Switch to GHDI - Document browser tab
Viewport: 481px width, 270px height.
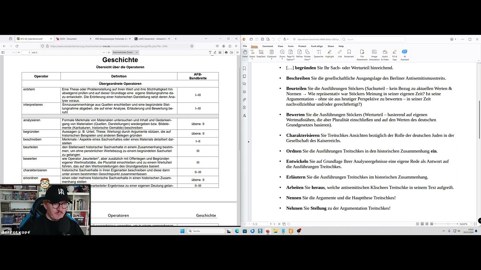tap(73, 39)
